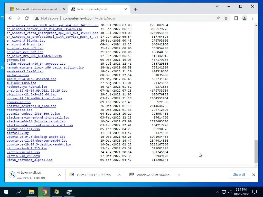Click en_winxp_mce_cd1.iso link
The image size is (263, 197).
tap(25, 48)
